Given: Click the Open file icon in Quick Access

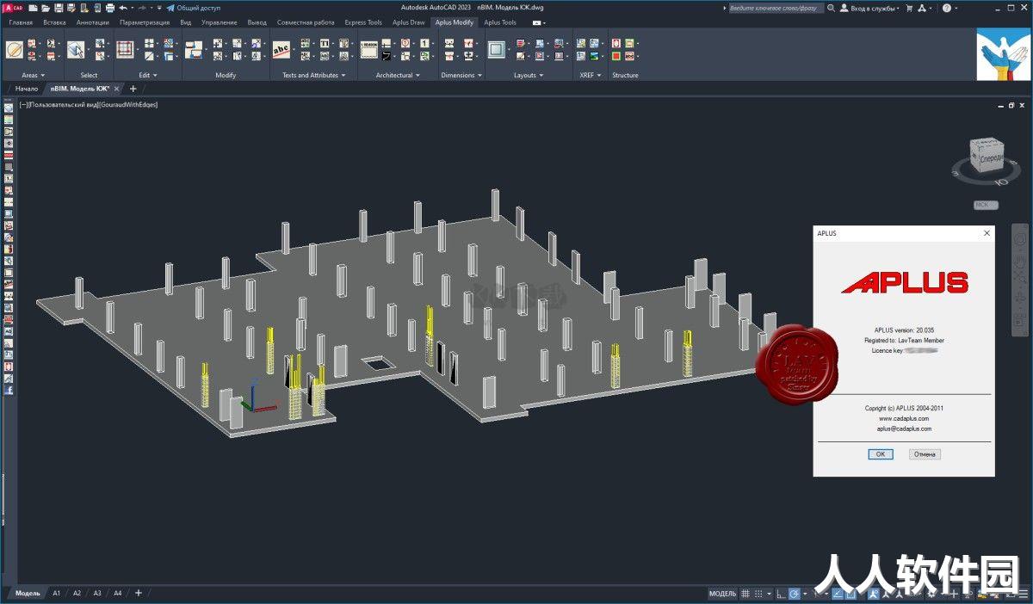Looking at the screenshot, I should click(x=46, y=8).
